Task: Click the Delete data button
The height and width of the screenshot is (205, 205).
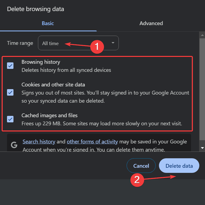Action: pos(179,166)
